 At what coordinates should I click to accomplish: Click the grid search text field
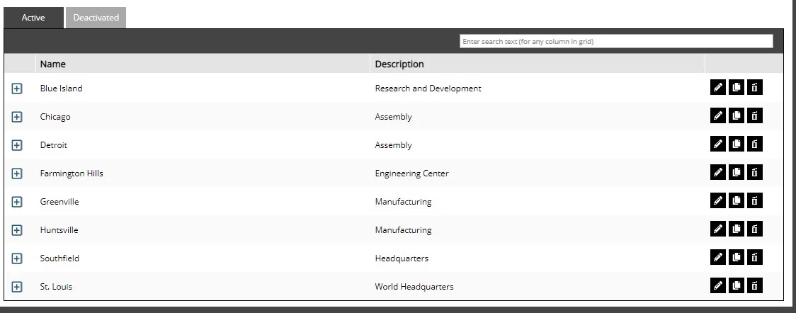click(x=616, y=42)
